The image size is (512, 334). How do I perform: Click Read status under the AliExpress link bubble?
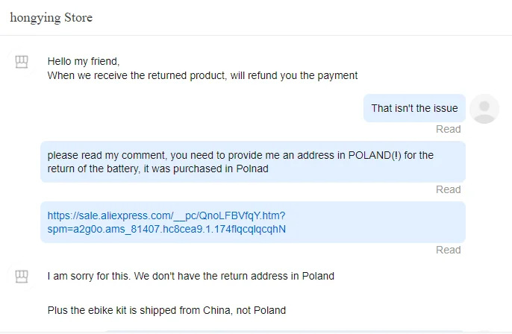(448, 250)
